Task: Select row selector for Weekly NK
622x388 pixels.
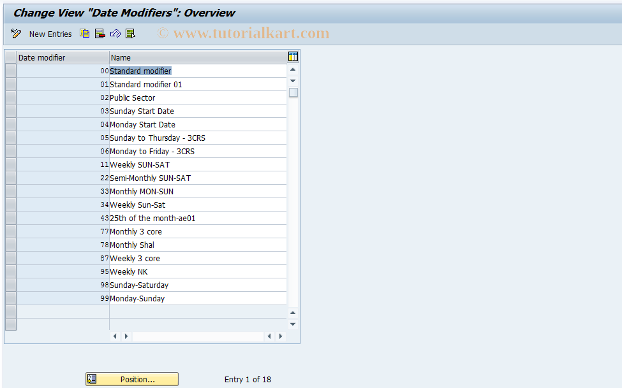Action: click(11, 271)
